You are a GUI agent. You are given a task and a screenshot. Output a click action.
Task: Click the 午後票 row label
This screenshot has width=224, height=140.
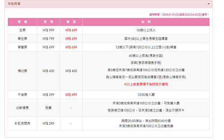(22, 94)
